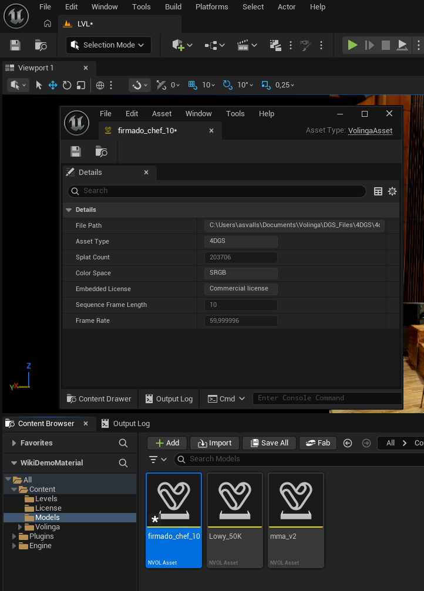
Task: Activate the Translate move tool in viewport
Action: (x=53, y=85)
